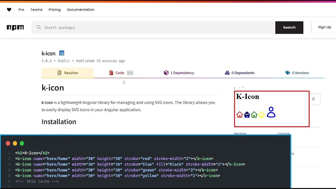
Task: Click code line with stroke="red"
Action: (x=114, y=159)
